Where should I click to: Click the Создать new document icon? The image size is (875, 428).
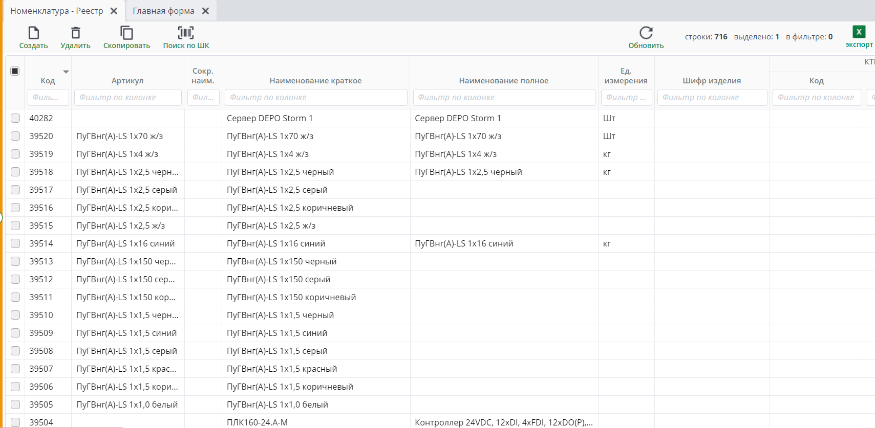(x=34, y=33)
